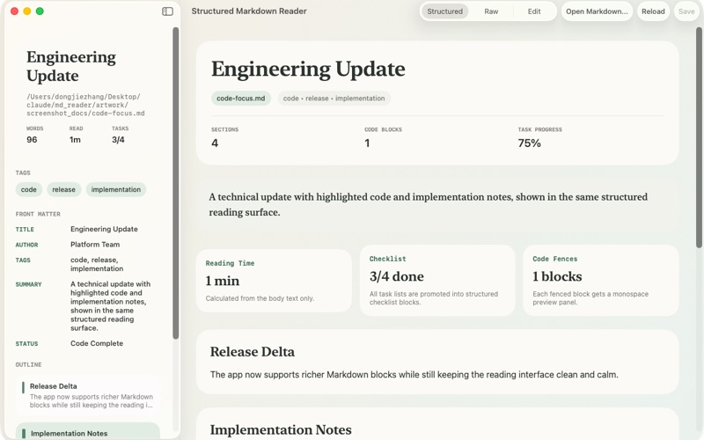This screenshot has width=704, height=440.
Task: Click the code-focus.md file badge
Action: pyautogui.click(x=240, y=99)
